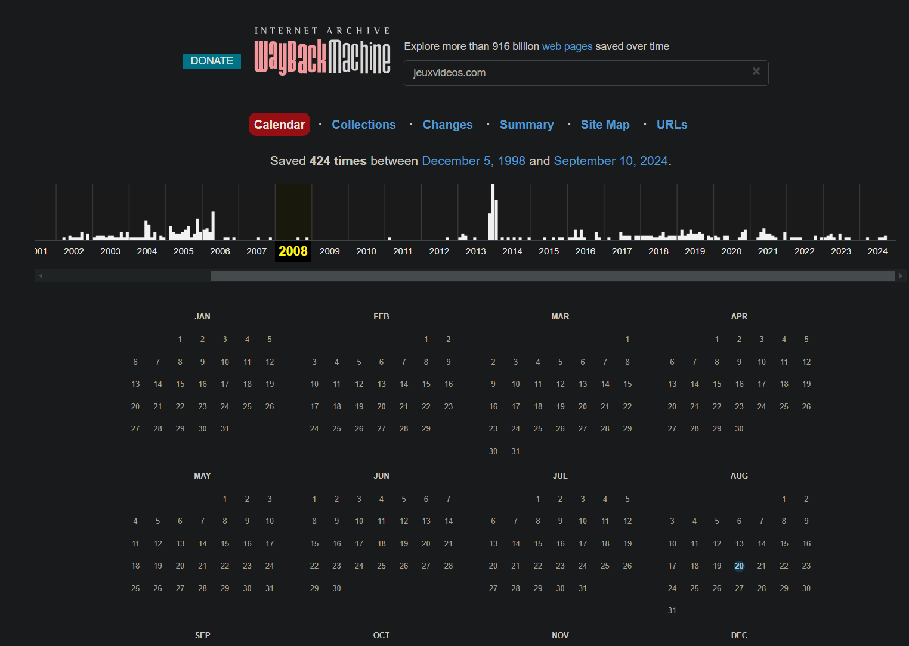Select year 2011 on the timeline
This screenshot has width=909, height=646.
coord(403,251)
